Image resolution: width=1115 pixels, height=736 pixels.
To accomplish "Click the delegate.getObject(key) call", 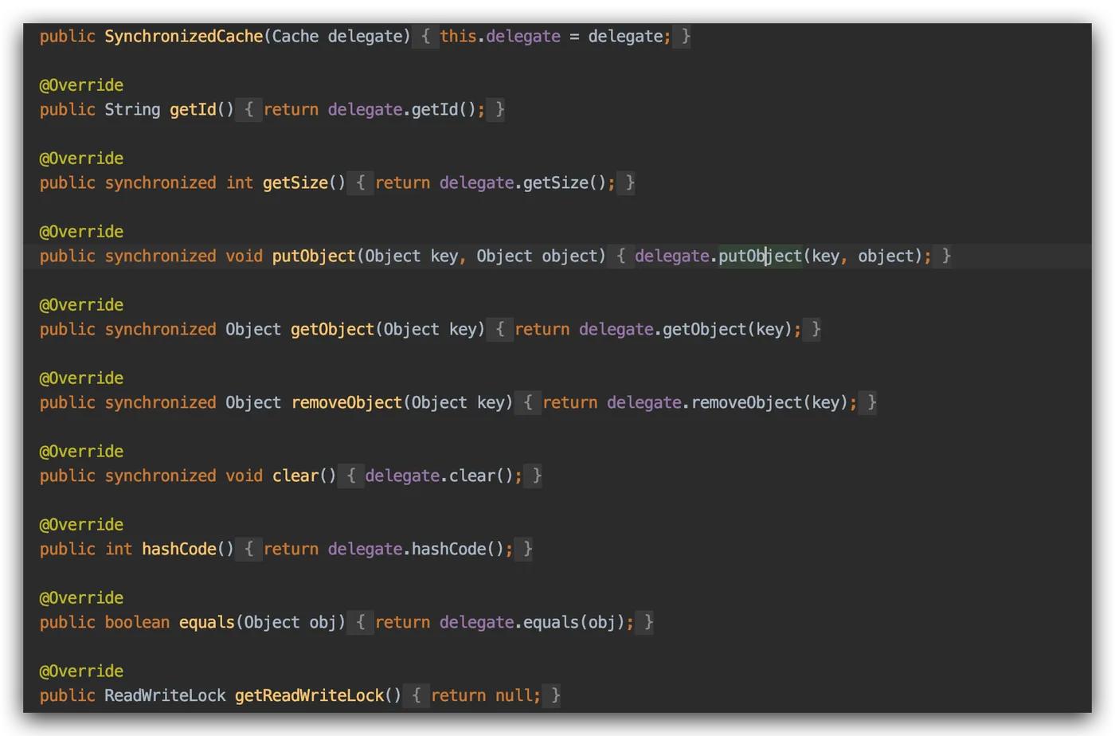I will 686,330.
